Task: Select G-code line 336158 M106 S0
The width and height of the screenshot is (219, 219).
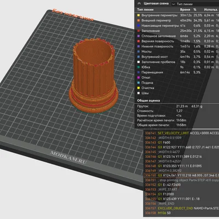Action: (182, 213)
